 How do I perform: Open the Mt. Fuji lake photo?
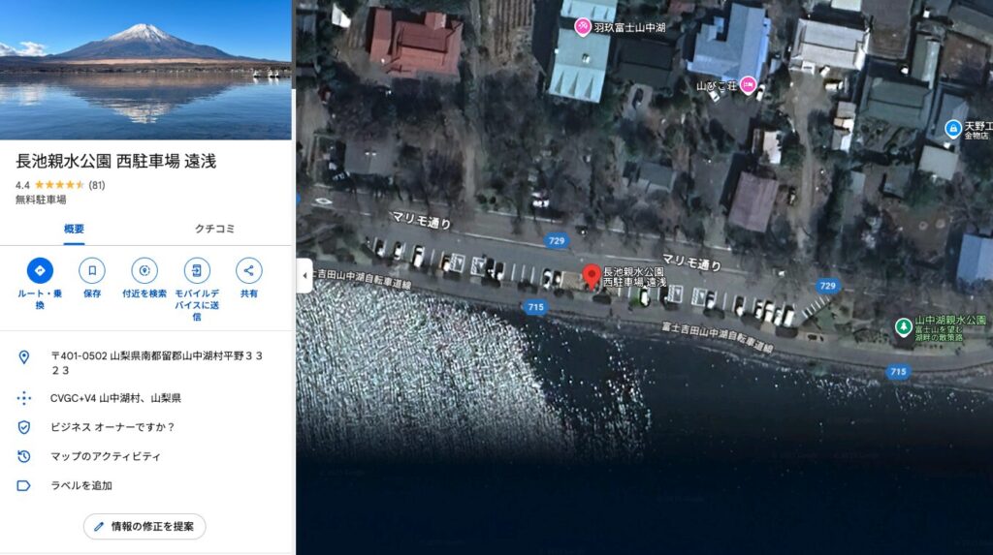(145, 70)
